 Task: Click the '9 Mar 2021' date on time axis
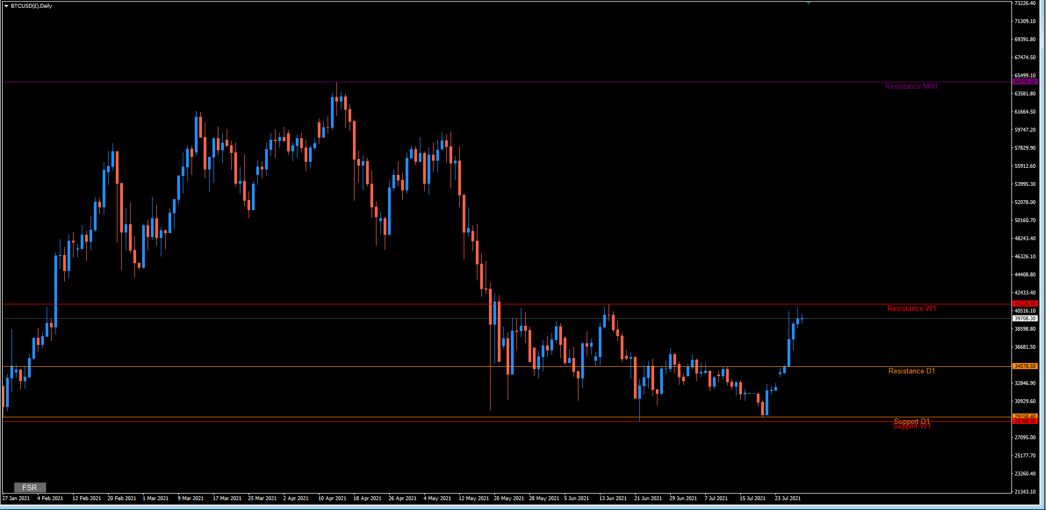[x=190, y=498]
